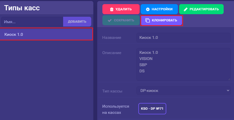Click the Тип кассы label

click(112, 91)
